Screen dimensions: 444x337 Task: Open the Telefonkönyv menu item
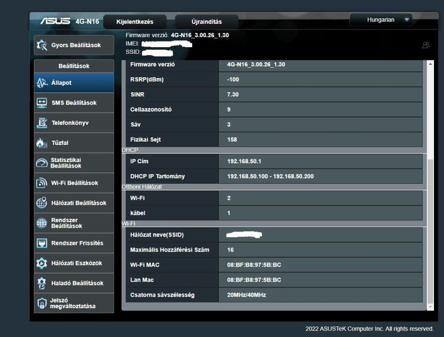[74, 123]
